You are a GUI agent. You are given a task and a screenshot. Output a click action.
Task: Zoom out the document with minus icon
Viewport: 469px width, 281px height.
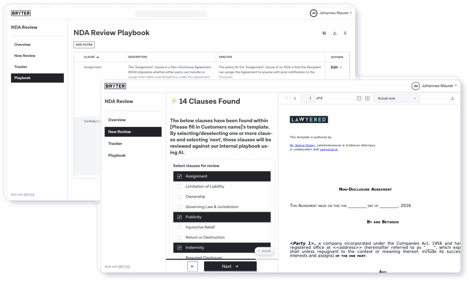(x=359, y=98)
